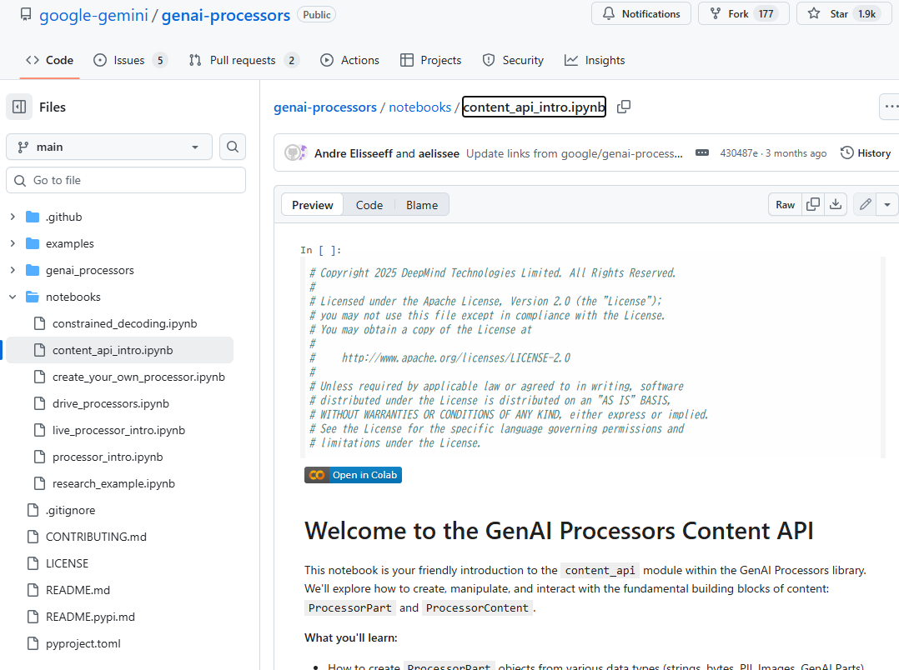The image size is (899, 670).
Task: Click the search files magnifier button
Action: (232, 147)
